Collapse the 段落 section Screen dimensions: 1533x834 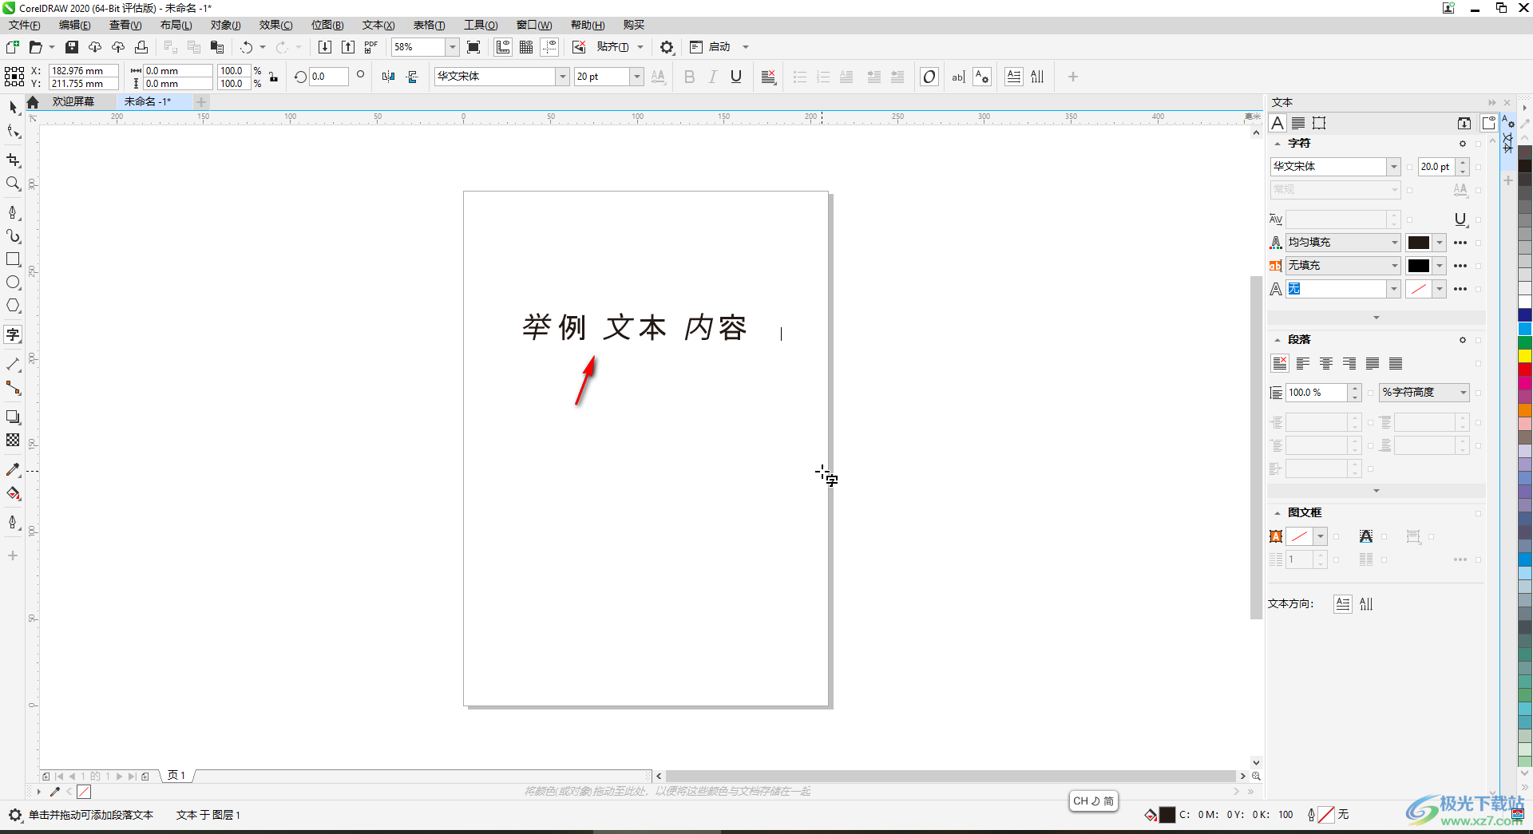coord(1277,340)
